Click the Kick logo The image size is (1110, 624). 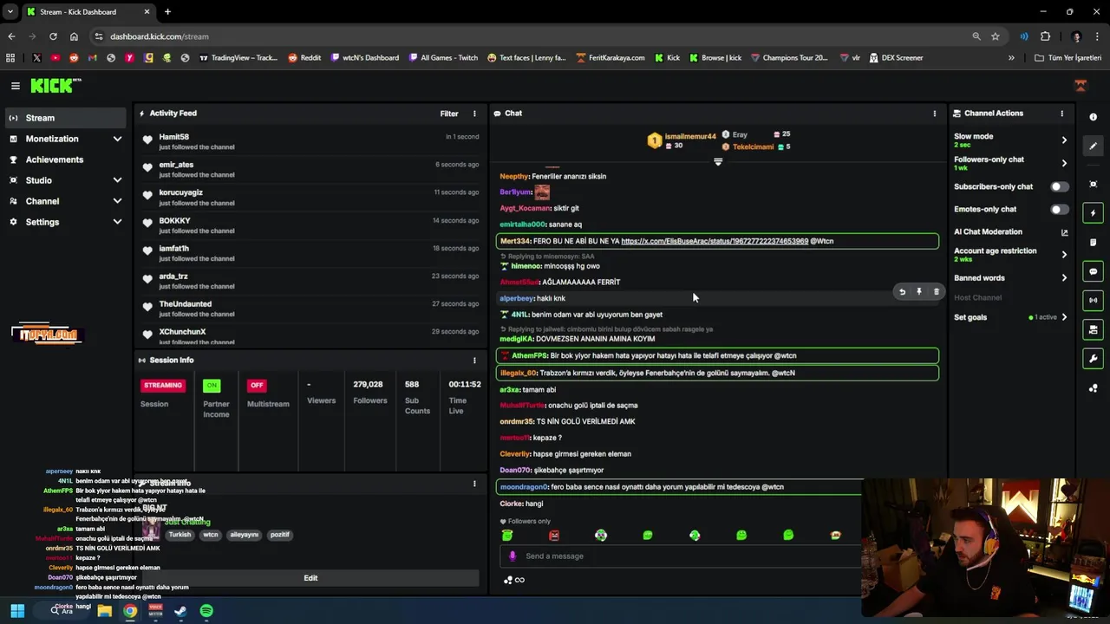click(x=55, y=86)
